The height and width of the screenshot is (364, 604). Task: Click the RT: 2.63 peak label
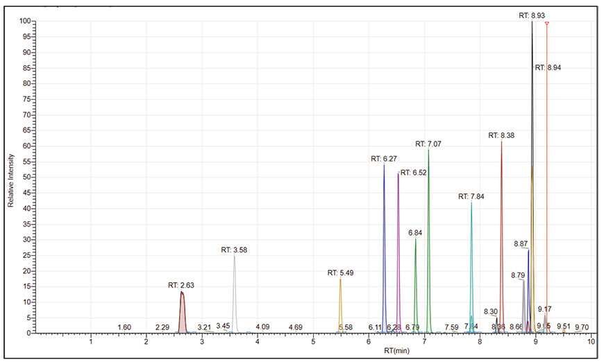point(181,285)
